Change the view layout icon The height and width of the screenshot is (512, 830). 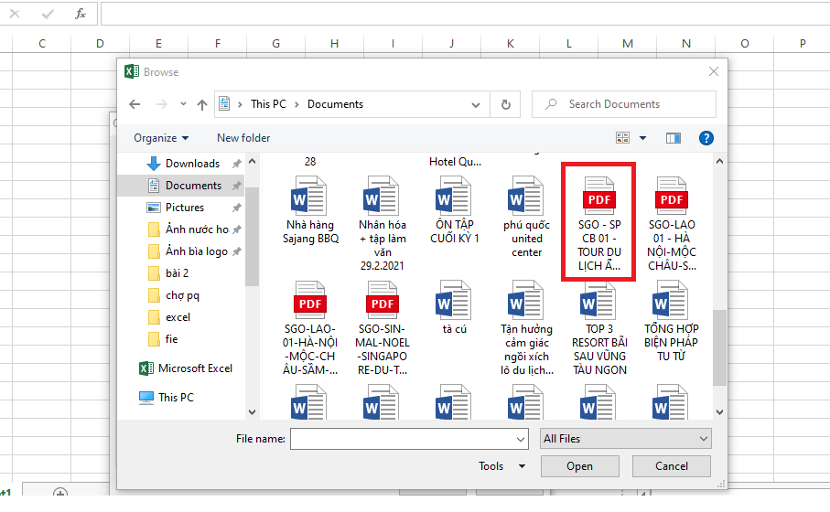[x=622, y=138]
